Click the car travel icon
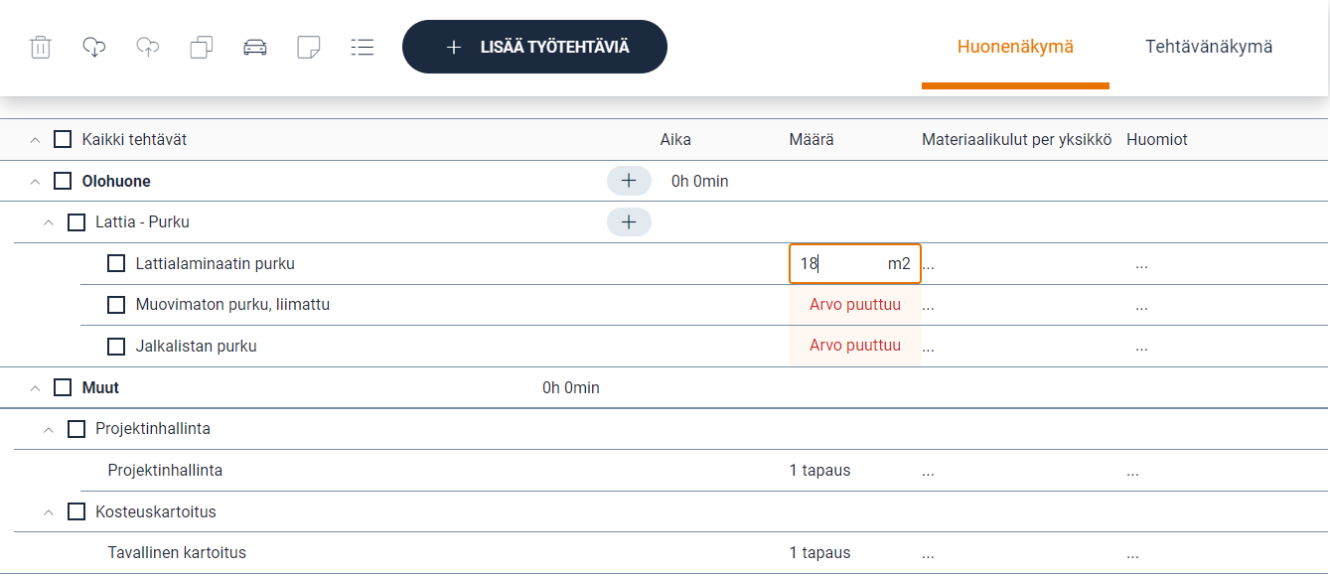 click(255, 48)
